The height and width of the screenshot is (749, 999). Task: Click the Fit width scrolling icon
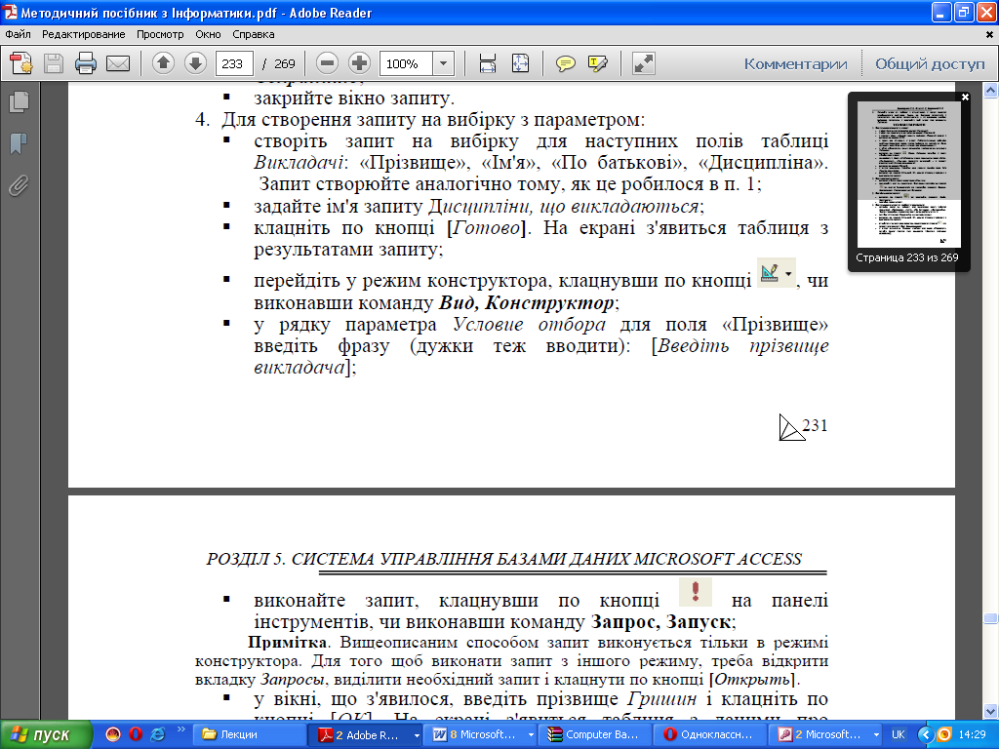coord(488,63)
